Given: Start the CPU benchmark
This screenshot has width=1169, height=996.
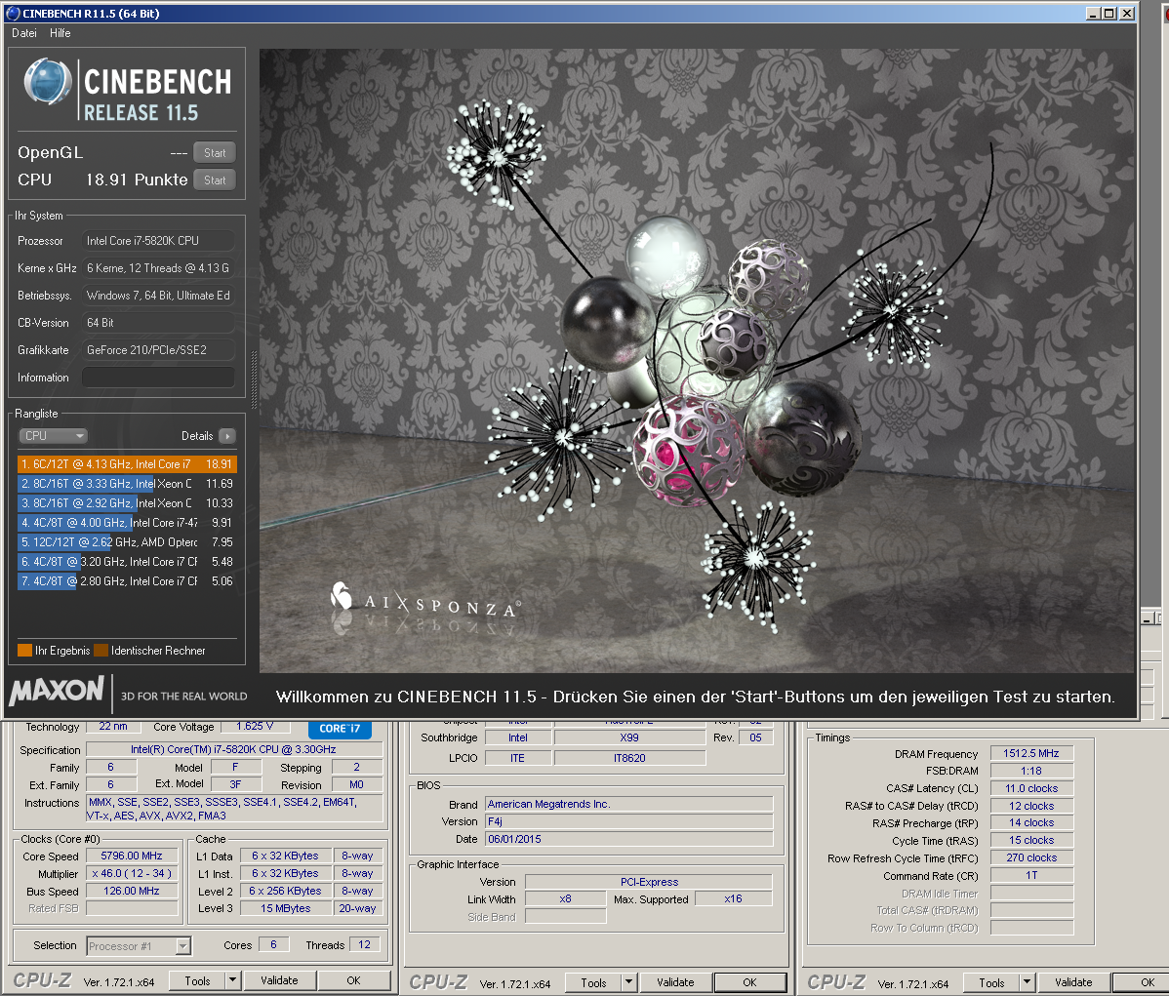Looking at the screenshot, I should tap(215, 179).
